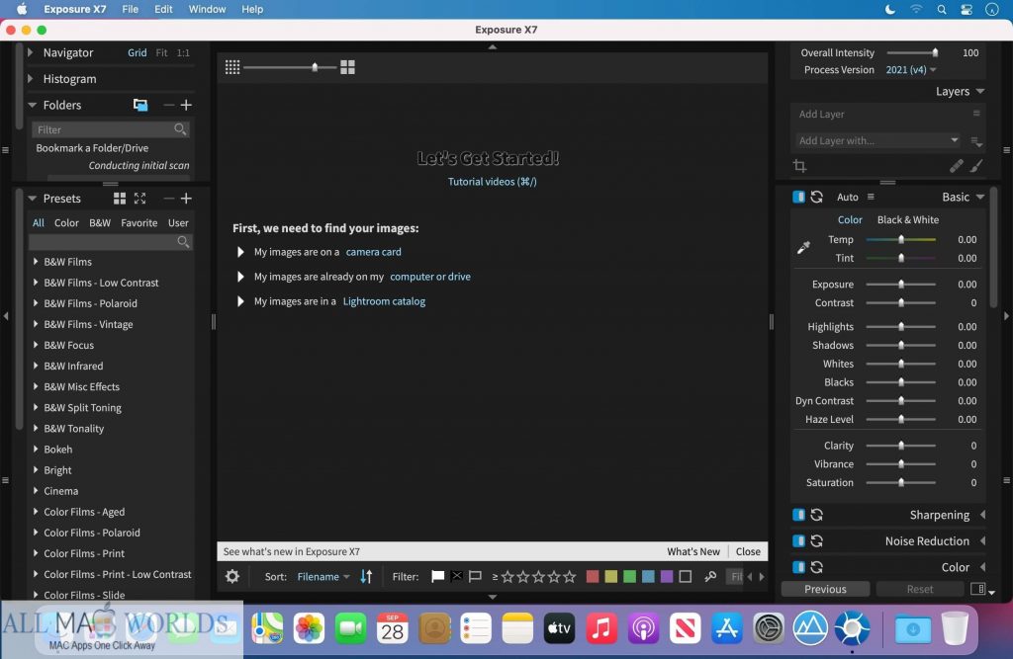This screenshot has width=1013, height=659.
Task: Click the Exposure slider handle
Action: 901,284
